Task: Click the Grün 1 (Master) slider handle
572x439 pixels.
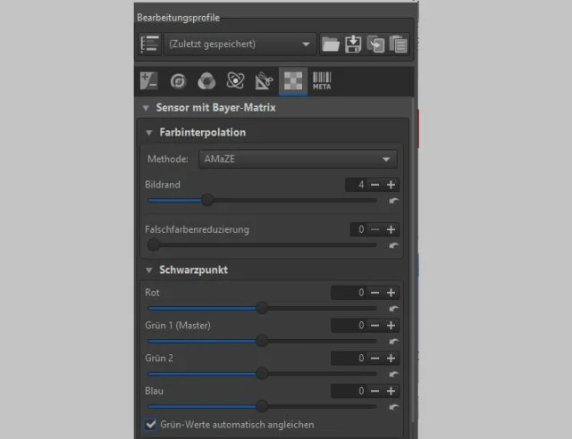Action: pos(262,341)
